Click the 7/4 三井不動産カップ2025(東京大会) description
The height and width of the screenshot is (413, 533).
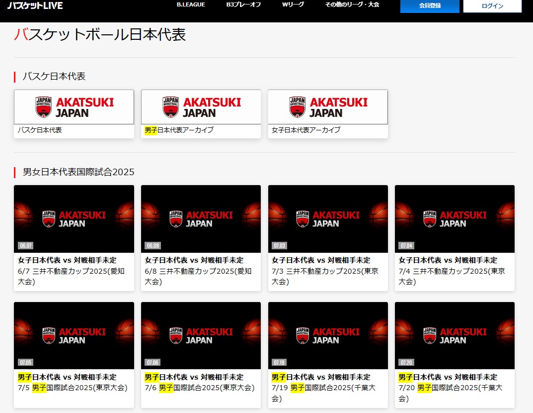(x=452, y=276)
